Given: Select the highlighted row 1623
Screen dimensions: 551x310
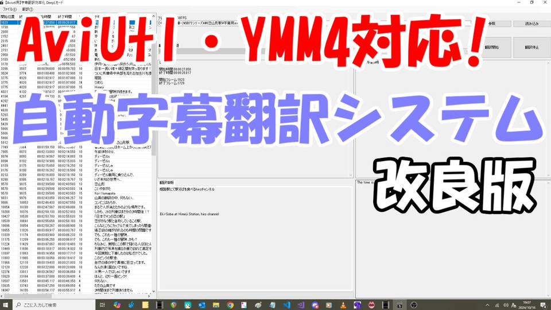Looking at the screenshot, I should (76, 22).
